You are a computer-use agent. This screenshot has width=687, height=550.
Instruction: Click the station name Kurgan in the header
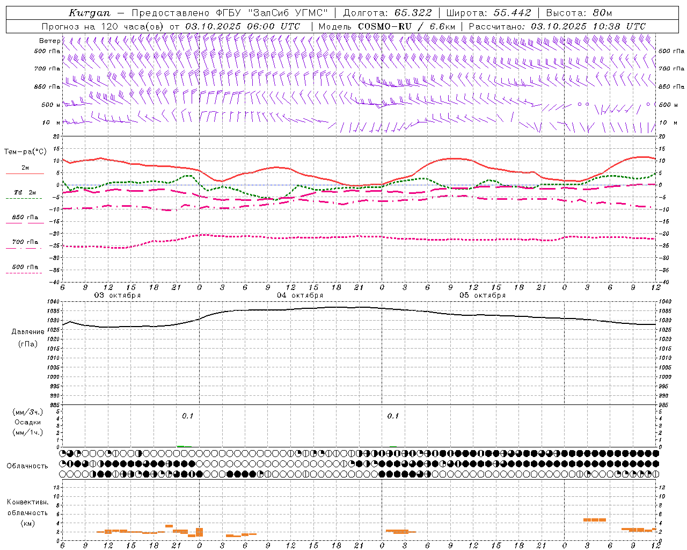[90, 13]
